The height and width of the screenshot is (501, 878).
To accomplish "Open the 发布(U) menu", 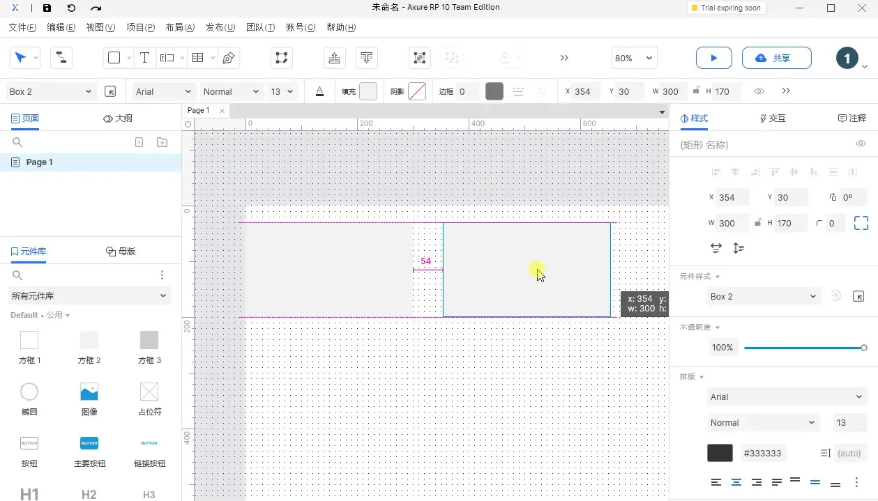I will (220, 27).
